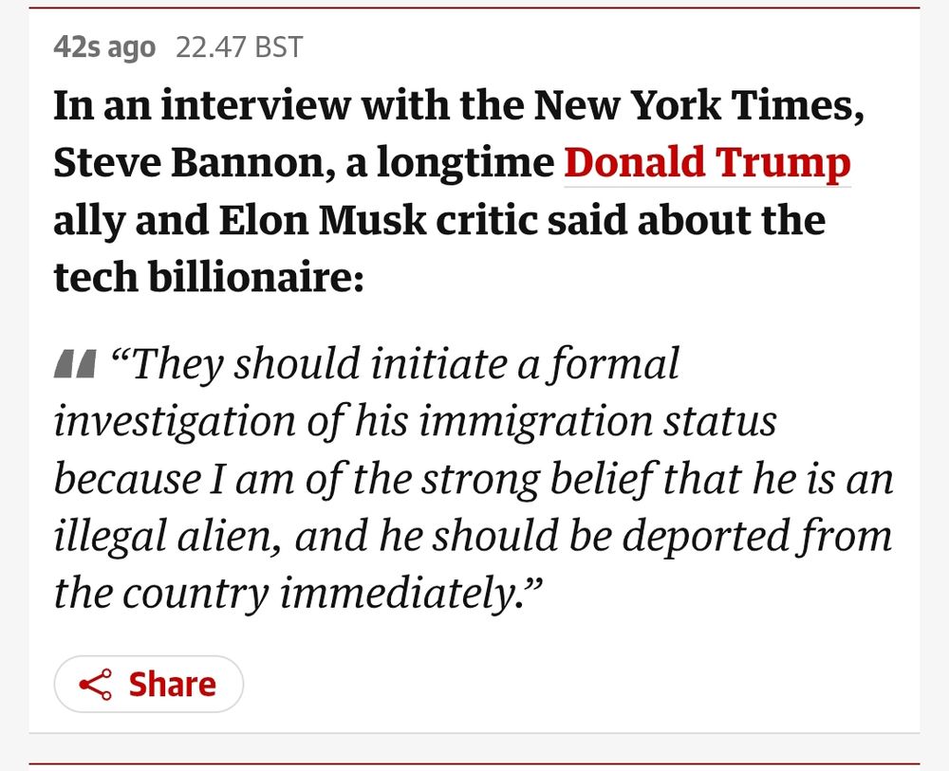949x771 pixels.
Task: Click the word investigation in the quote
Action: click(x=175, y=421)
